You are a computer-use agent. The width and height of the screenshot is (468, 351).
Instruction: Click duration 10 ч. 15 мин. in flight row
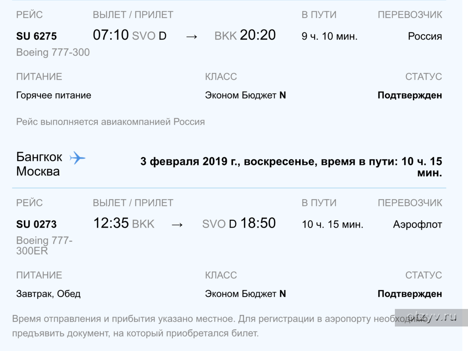pos(332,224)
